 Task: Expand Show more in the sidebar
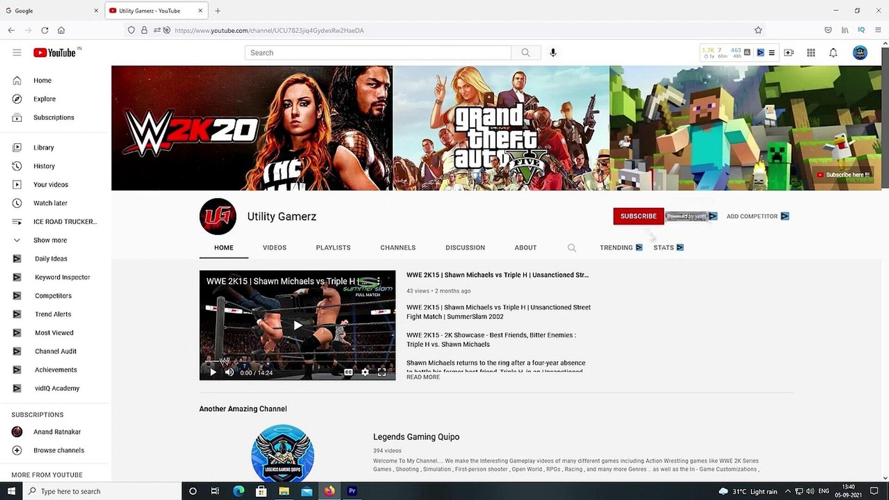click(x=50, y=240)
